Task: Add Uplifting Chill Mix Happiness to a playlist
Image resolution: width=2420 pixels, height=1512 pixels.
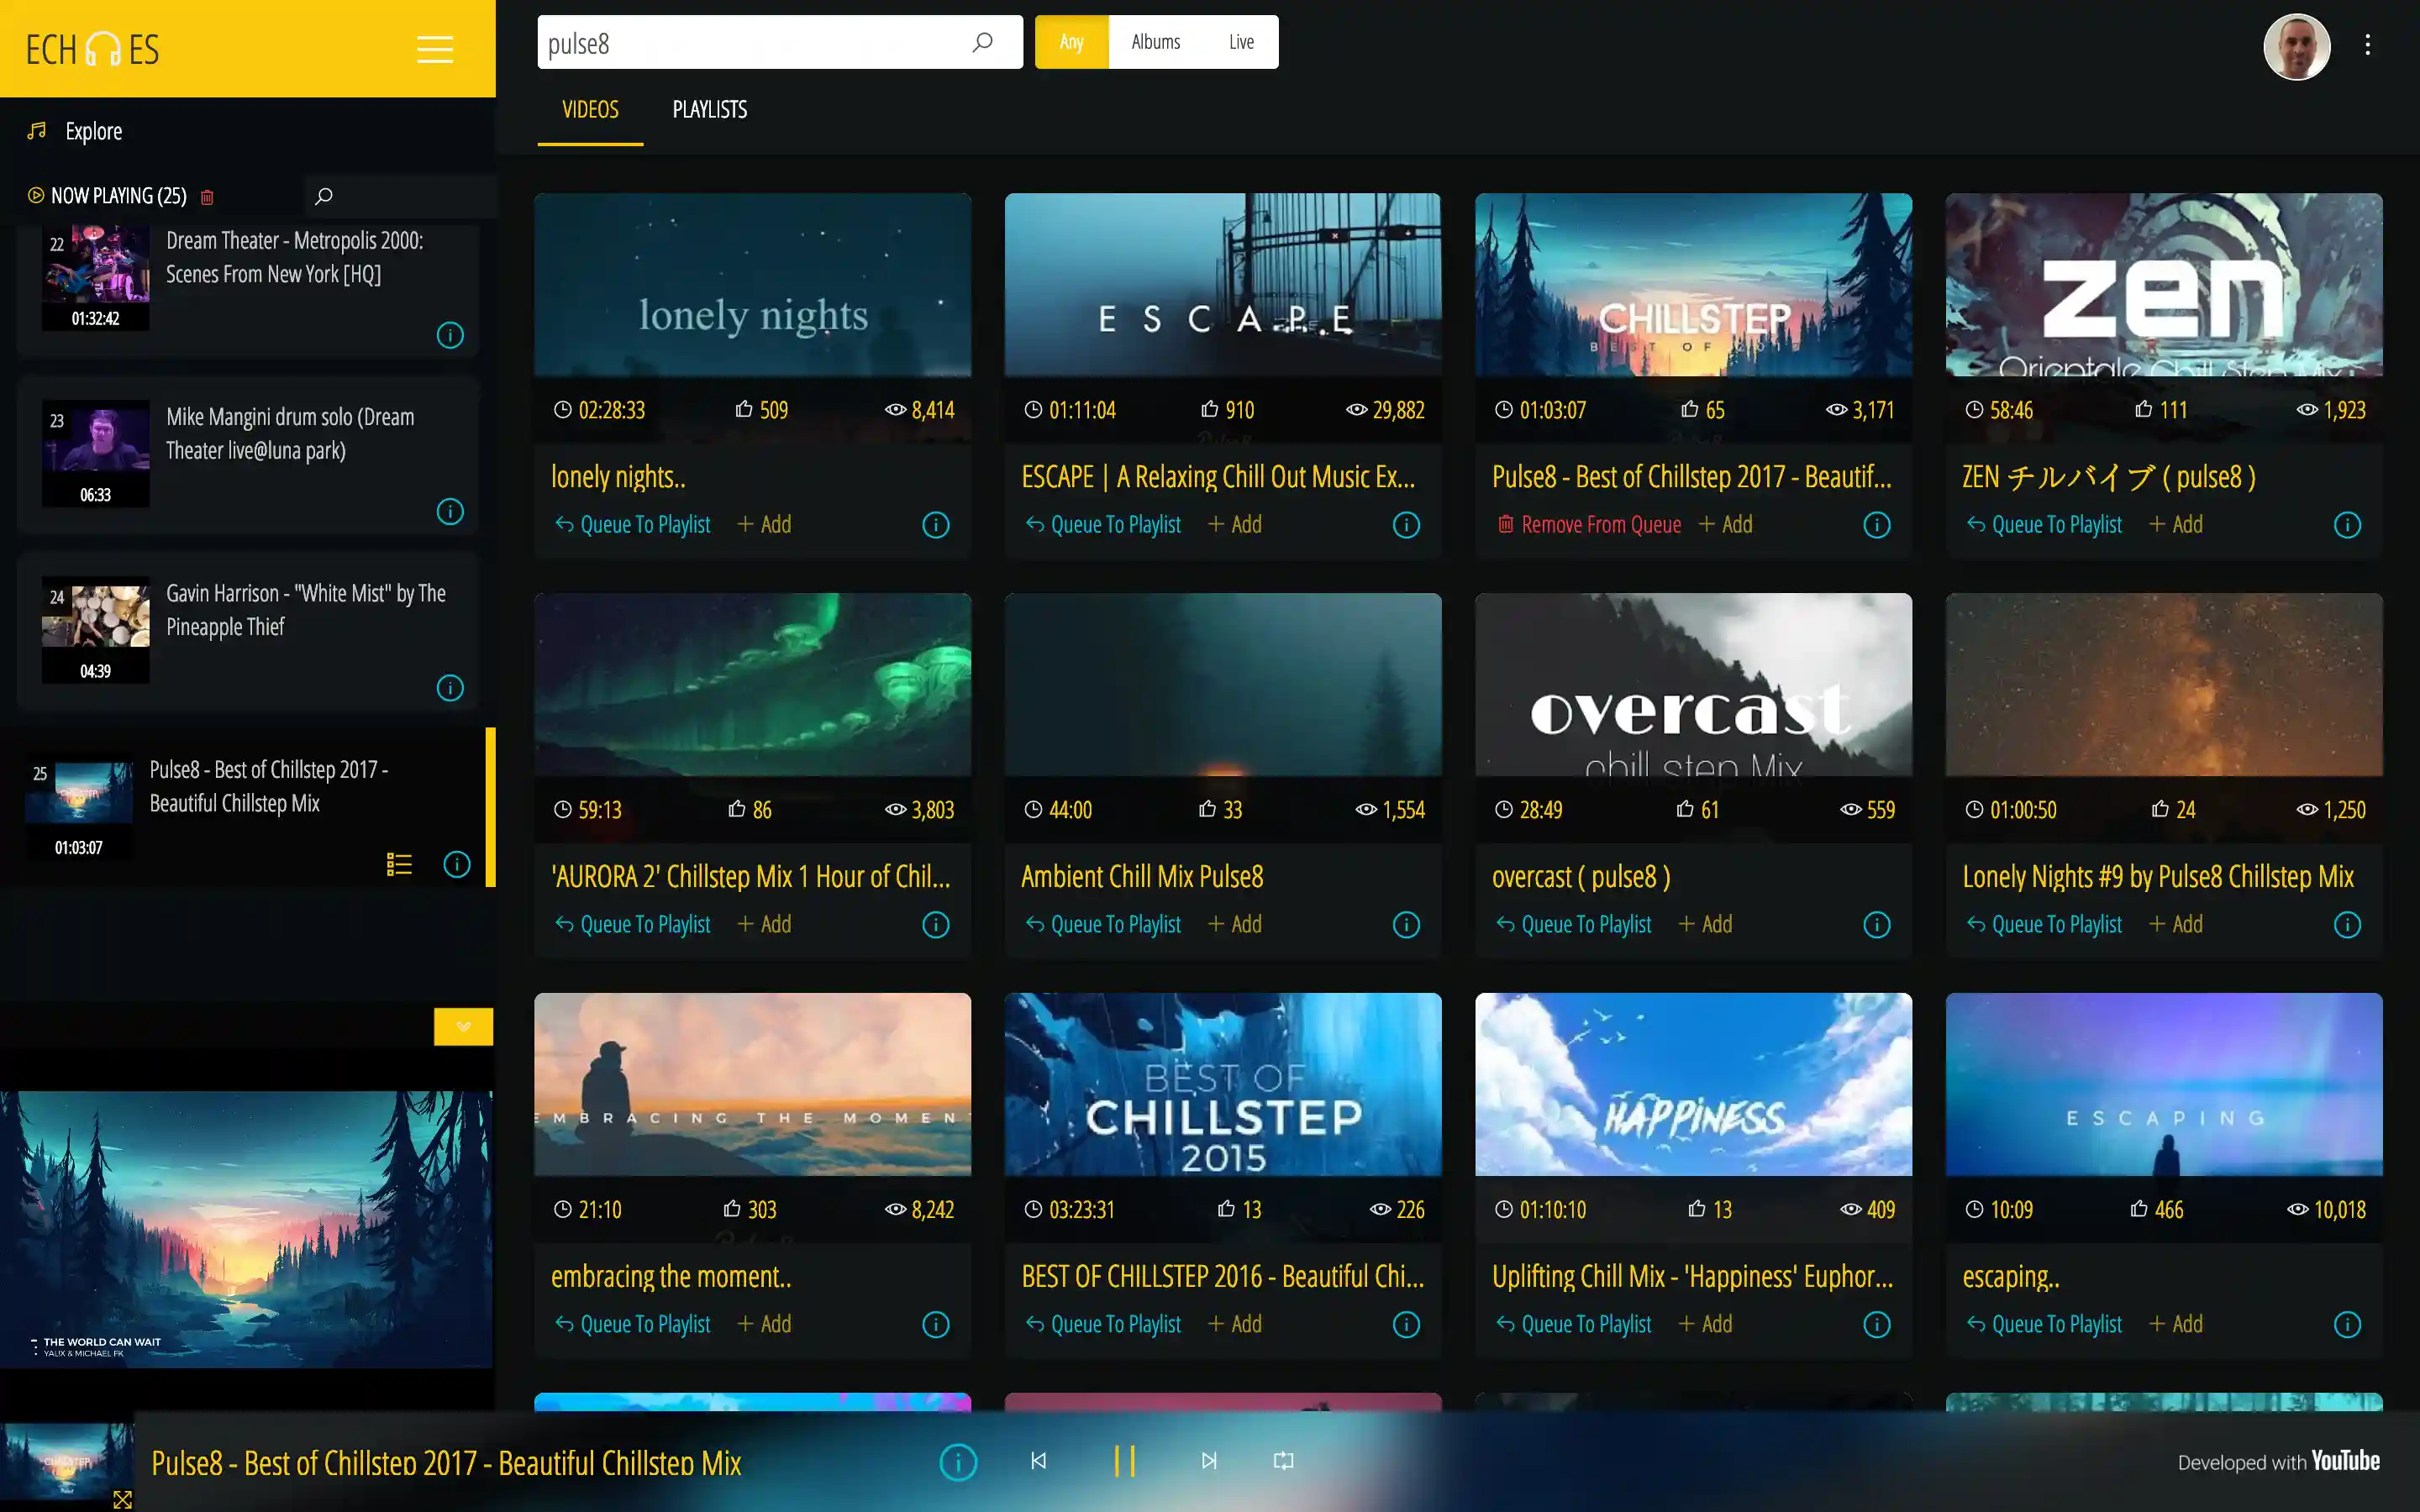Action: click(1705, 1325)
